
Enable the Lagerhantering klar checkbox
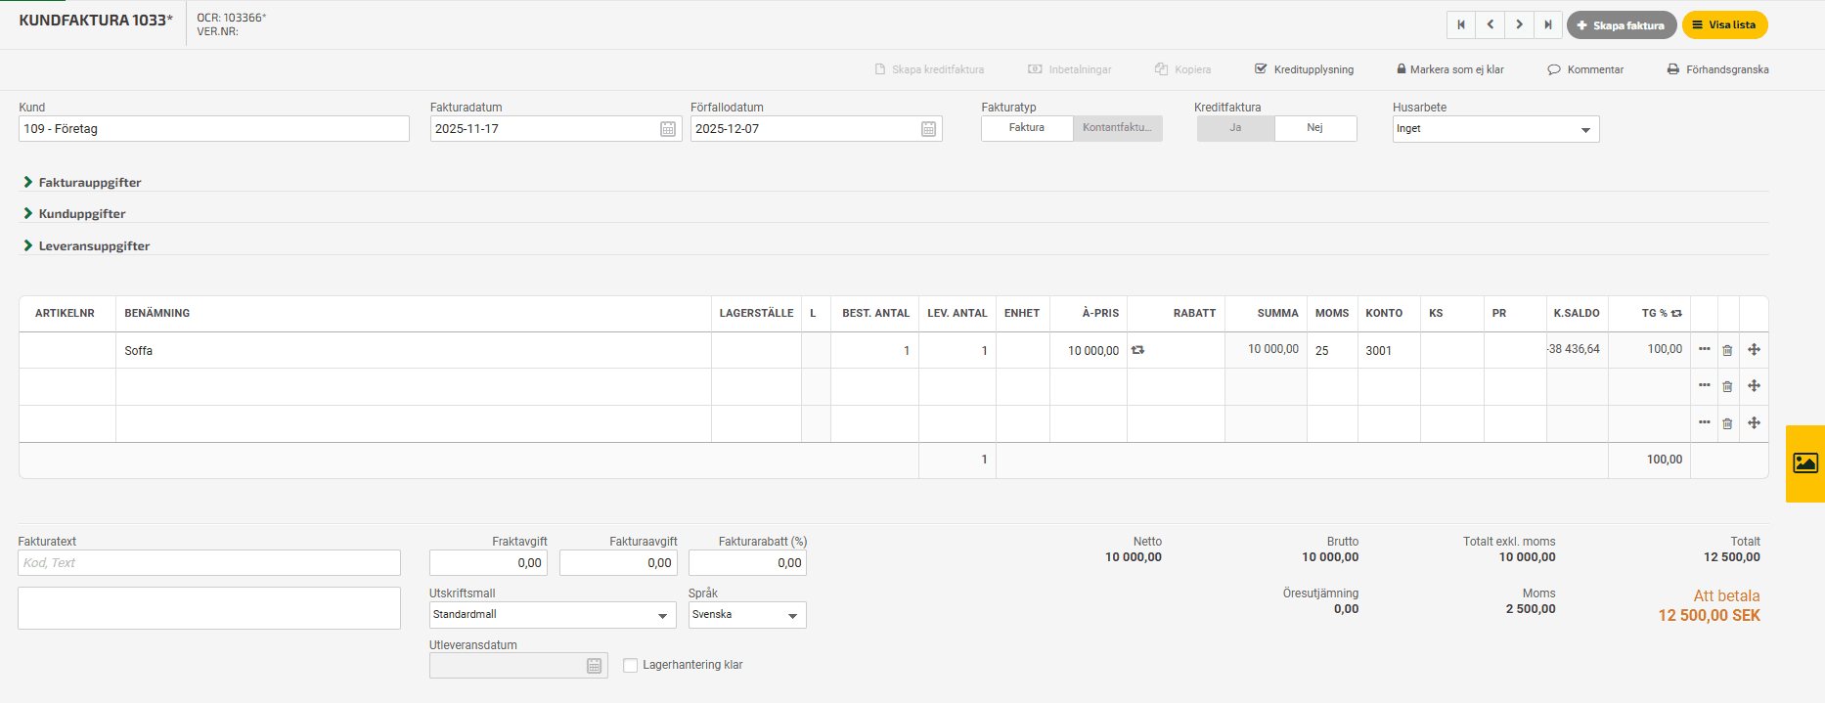click(631, 666)
